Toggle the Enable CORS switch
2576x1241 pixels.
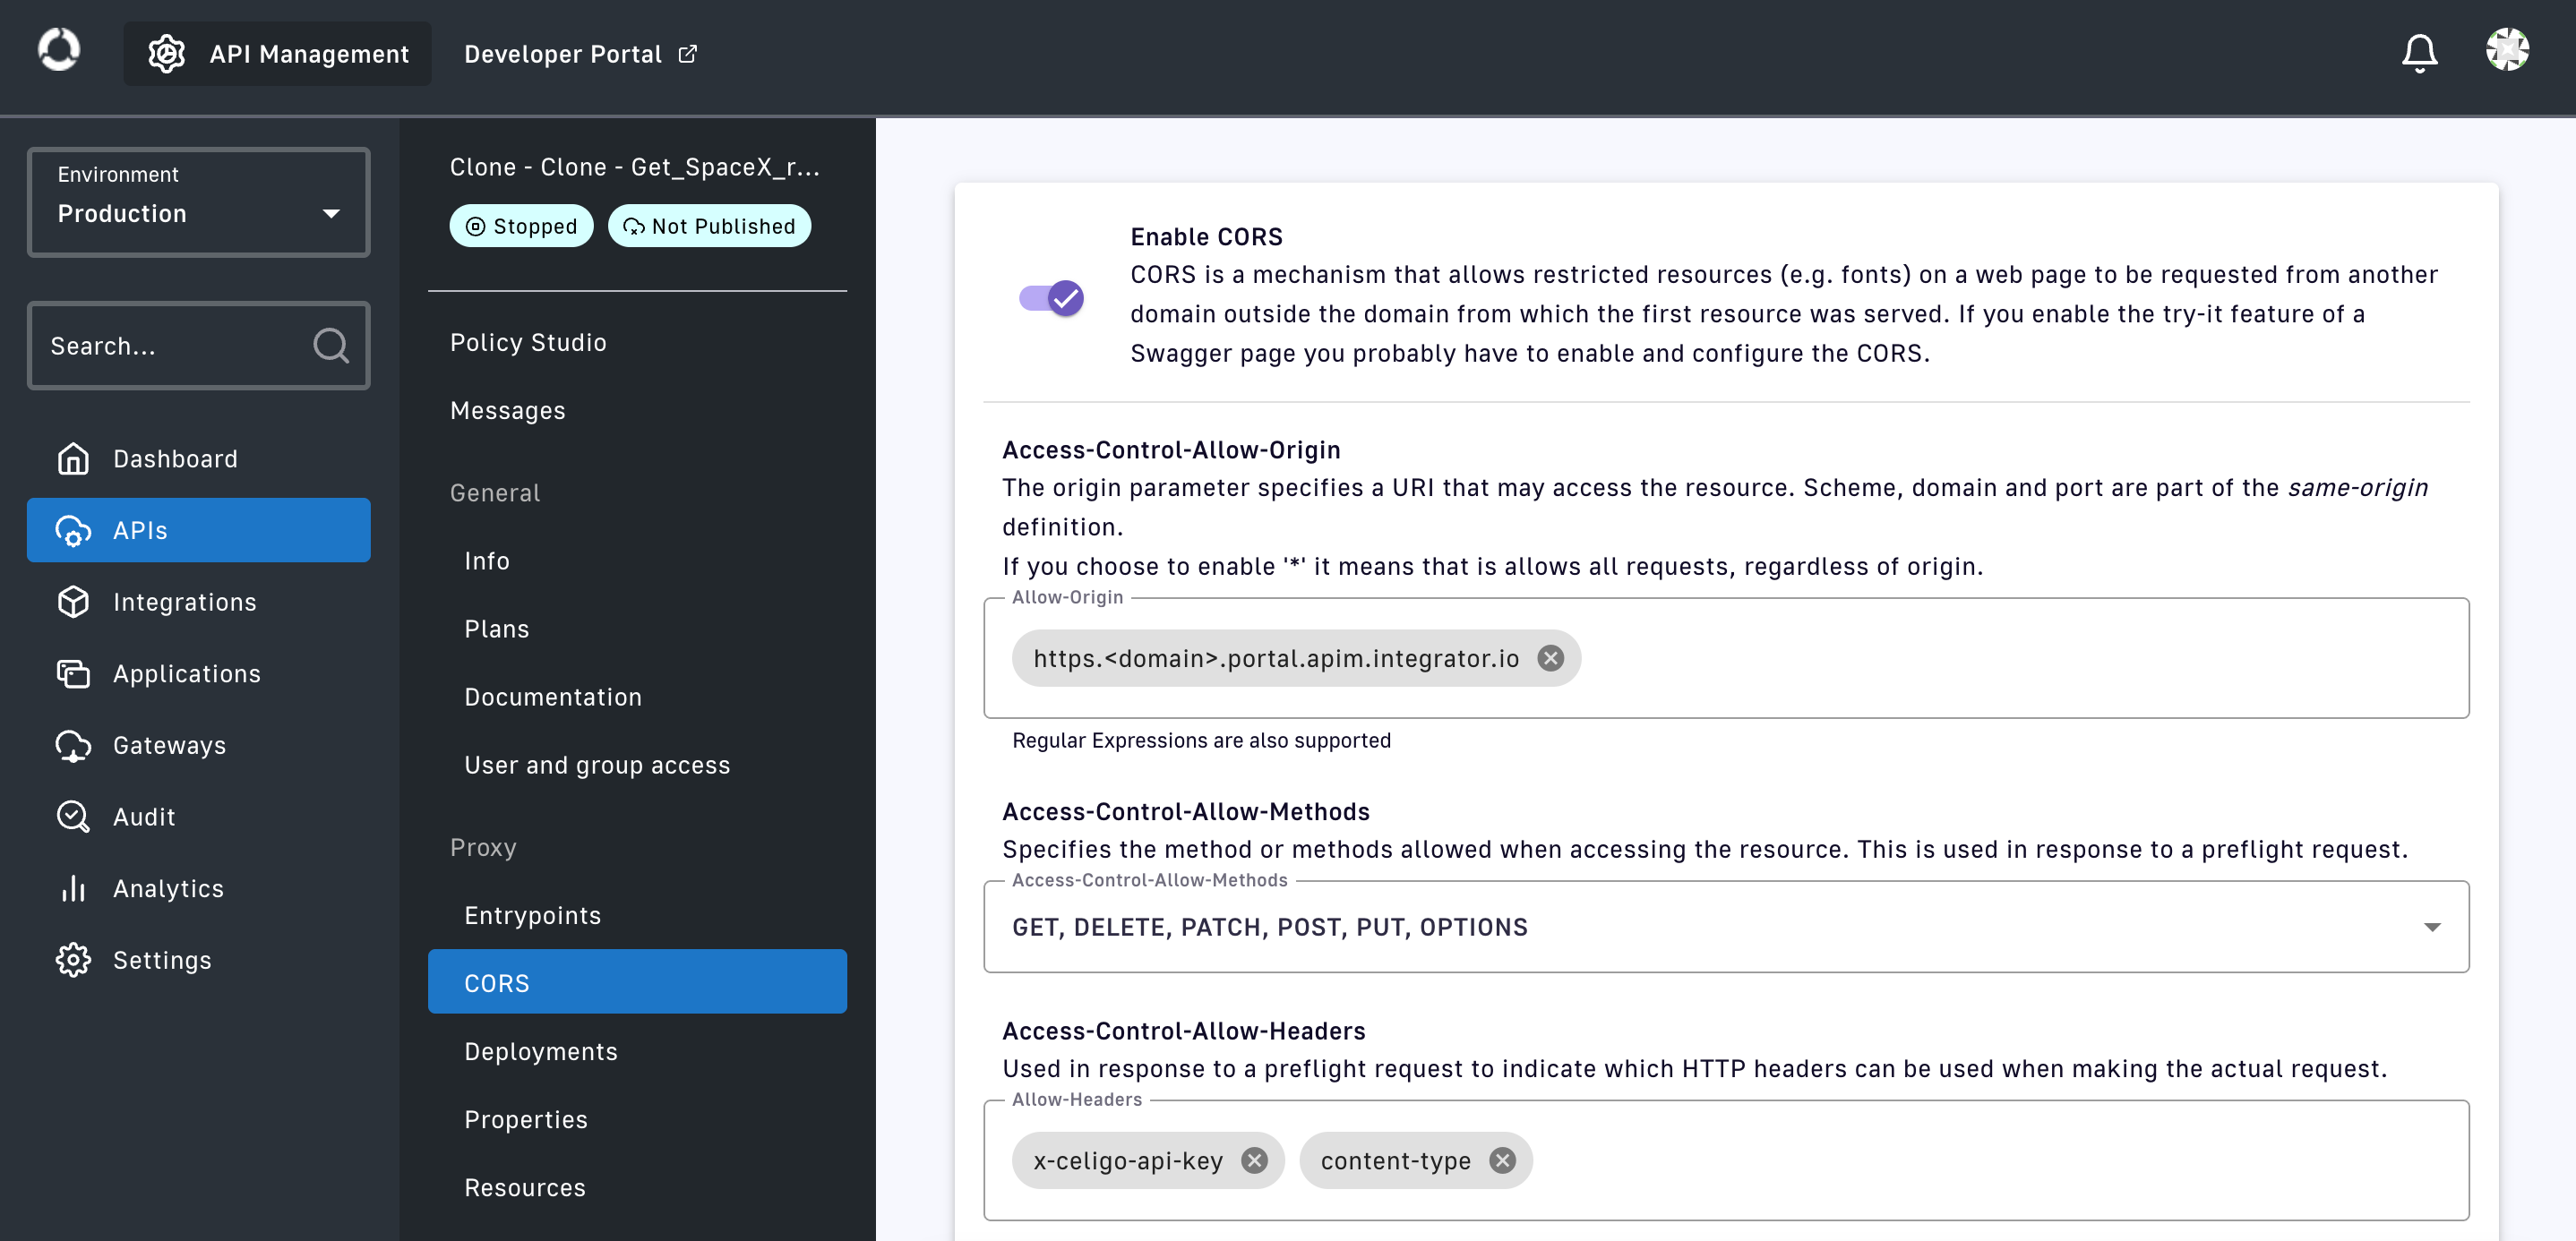(x=1051, y=298)
